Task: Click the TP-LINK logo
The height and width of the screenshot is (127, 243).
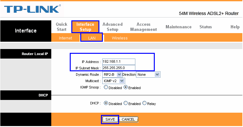Action: pos(32,9)
